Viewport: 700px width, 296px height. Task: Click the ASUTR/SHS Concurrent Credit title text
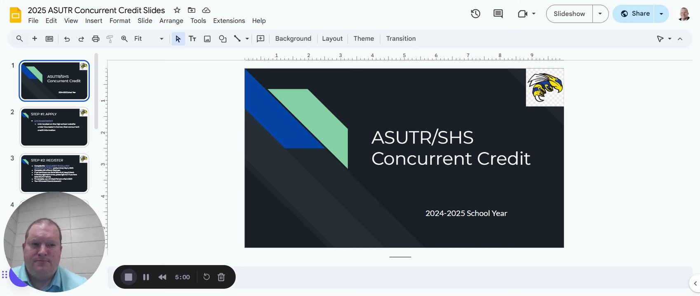pyautogui.click(x=451, y=148)
